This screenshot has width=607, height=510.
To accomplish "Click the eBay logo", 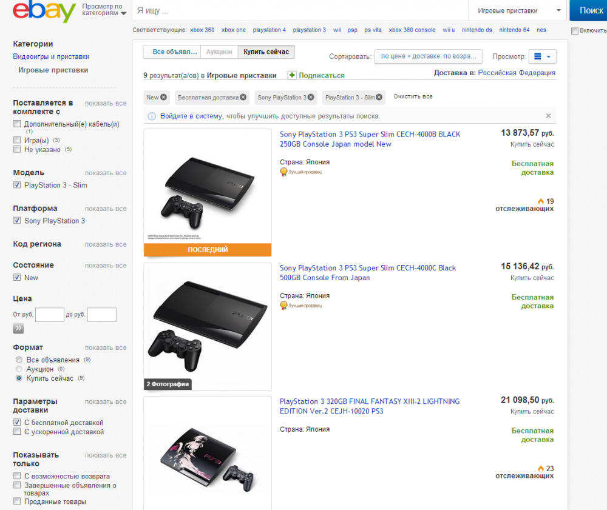I will coord(44,12).
